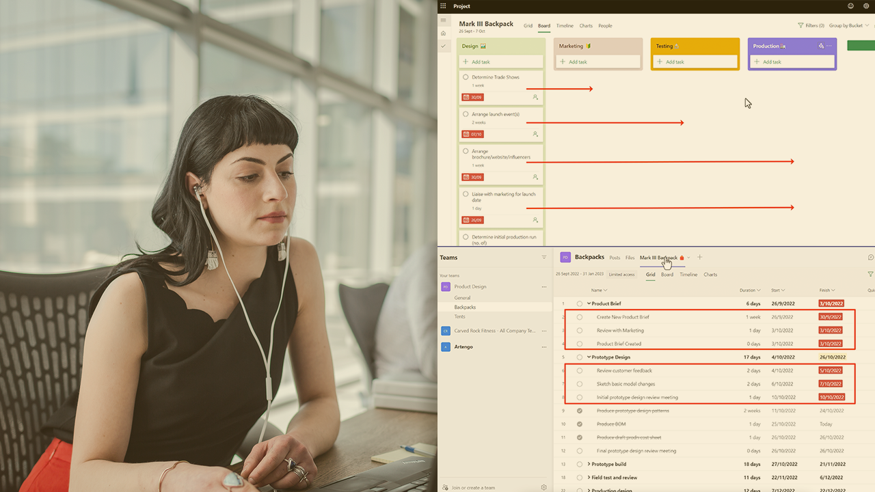The image size is (875, 492).
Task: Uncheck completed Produce BOM task
Action: pos(580,424)
